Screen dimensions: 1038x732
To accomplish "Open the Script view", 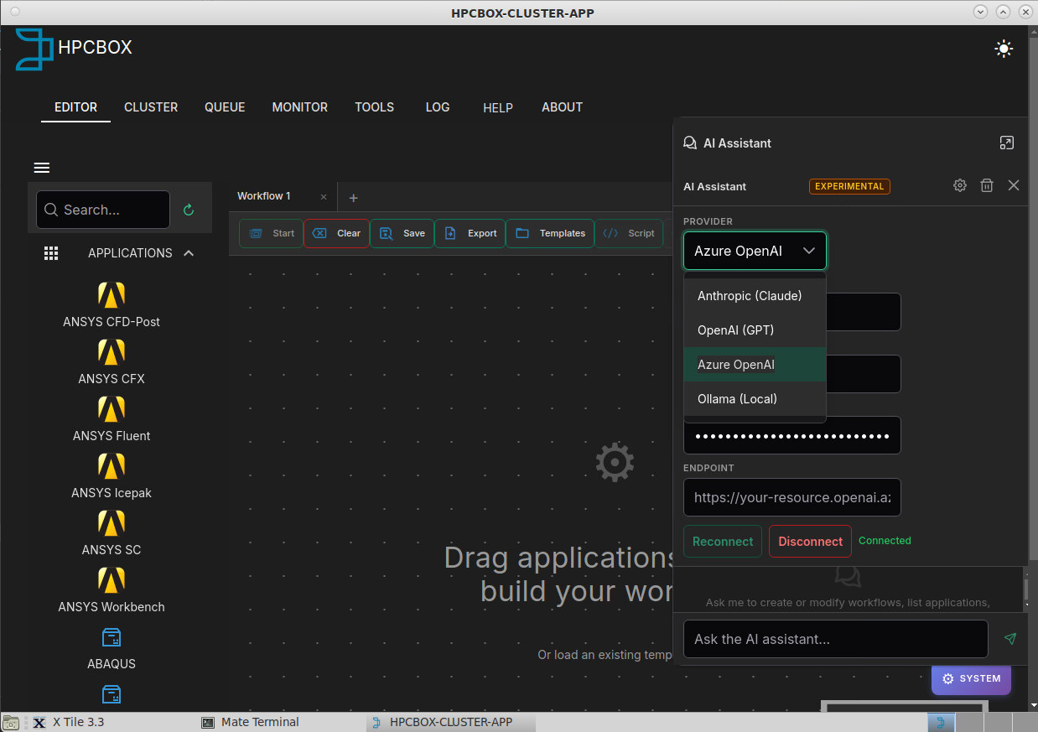I will (629, 233).
